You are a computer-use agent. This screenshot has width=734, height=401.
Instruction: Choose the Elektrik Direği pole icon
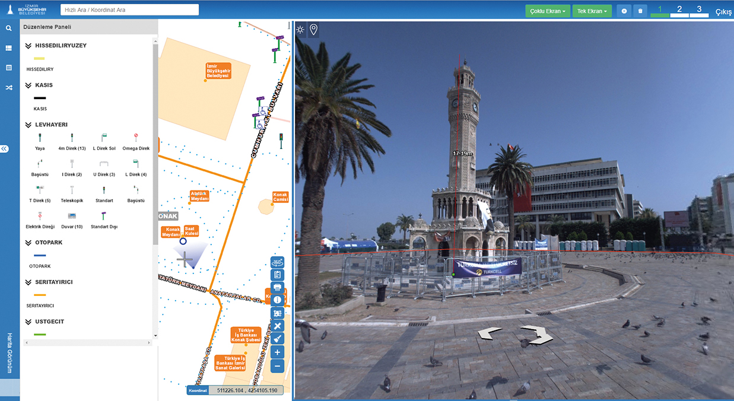pyautogui.click(x=40, y=217)
